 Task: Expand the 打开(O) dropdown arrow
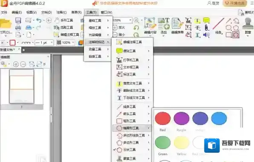[x=6, y=36]
